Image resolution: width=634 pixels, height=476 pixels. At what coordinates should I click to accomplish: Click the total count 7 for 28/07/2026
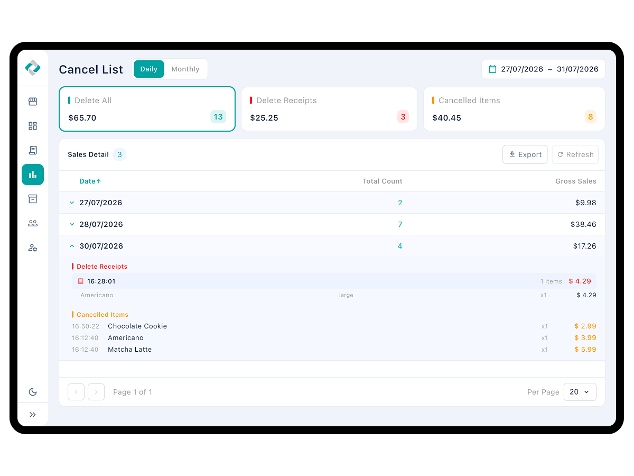[400, 224]
